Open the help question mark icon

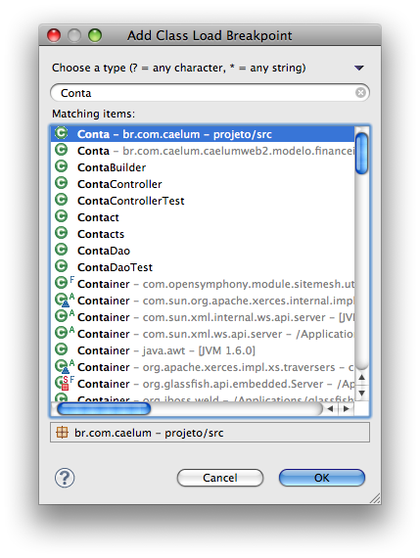click(65, 478)
